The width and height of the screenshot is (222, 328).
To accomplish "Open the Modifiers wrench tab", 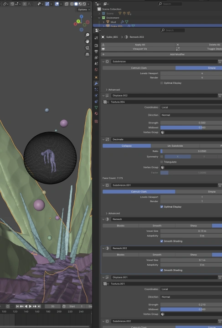I will click(96, 83).
